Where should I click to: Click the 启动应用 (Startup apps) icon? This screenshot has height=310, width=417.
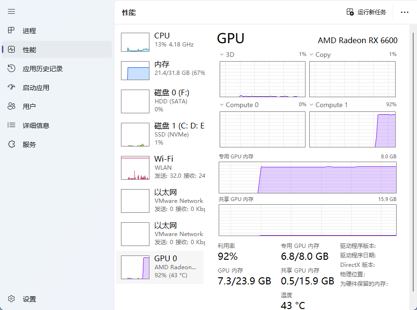click(x=12, y=88)
